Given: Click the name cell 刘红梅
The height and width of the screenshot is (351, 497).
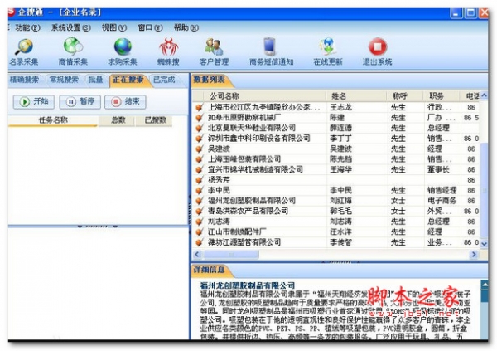Looking at the screenshot, I should pos(340,201).
